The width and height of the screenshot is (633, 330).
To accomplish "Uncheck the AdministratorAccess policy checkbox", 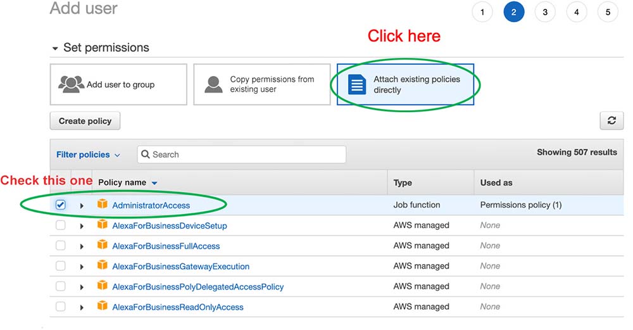I will (60, 205).
